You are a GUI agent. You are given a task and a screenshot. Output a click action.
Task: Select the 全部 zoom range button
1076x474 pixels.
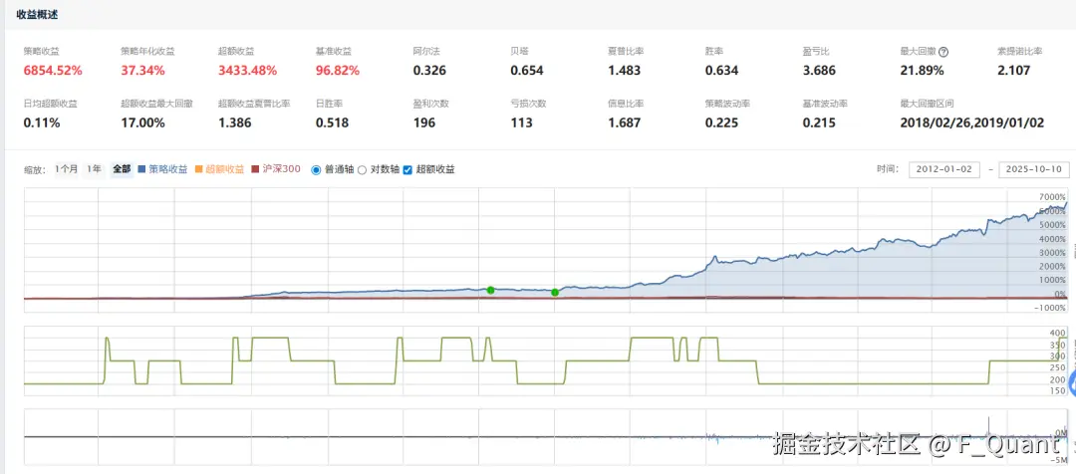pyautogui.click(x=122, y=169)
